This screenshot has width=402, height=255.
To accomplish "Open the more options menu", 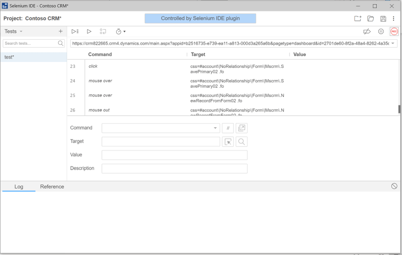I will [x=393, y=18].
